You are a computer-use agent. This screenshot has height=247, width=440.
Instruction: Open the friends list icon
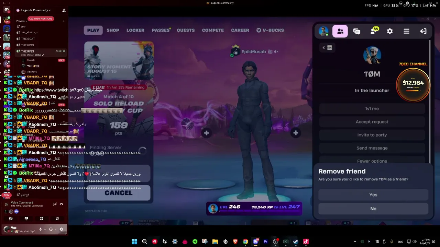(x=340, y=31)
